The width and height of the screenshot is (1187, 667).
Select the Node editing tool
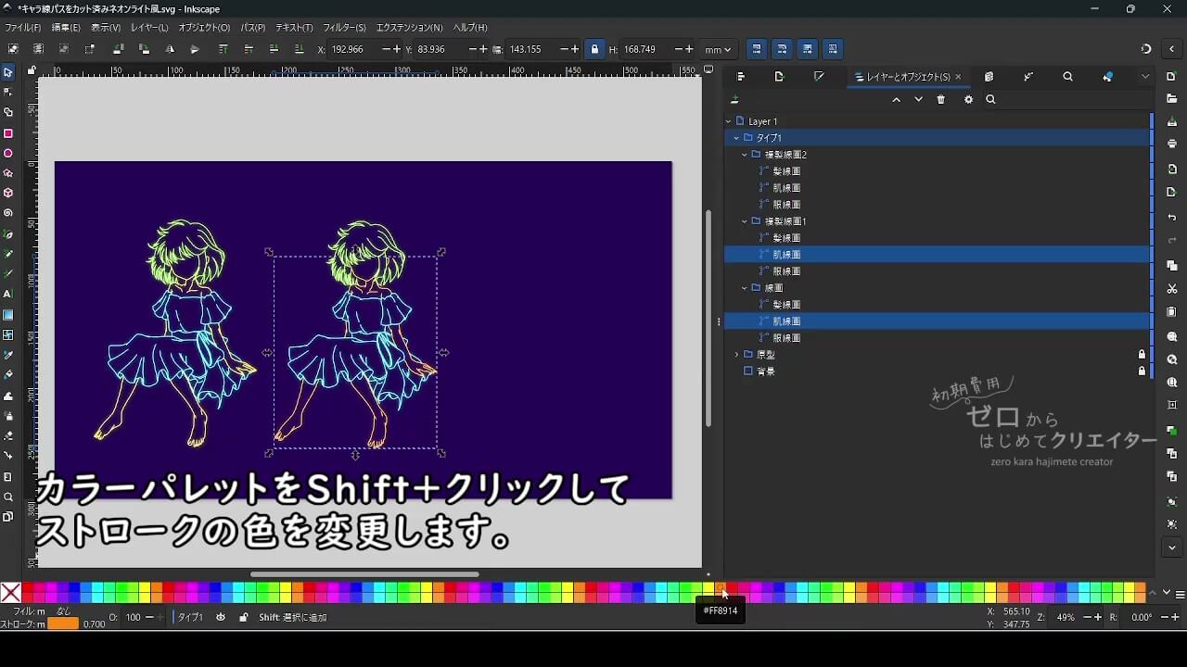10,92
